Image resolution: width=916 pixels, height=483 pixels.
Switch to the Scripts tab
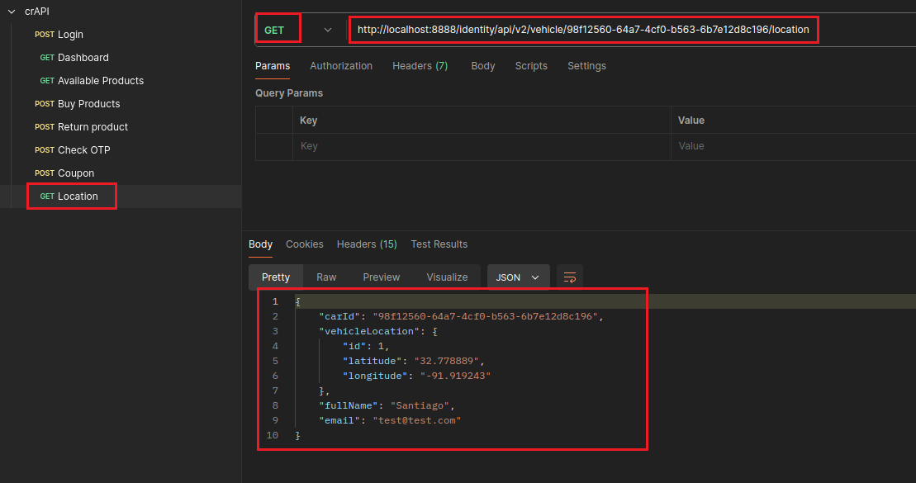[x=531, y=66]
